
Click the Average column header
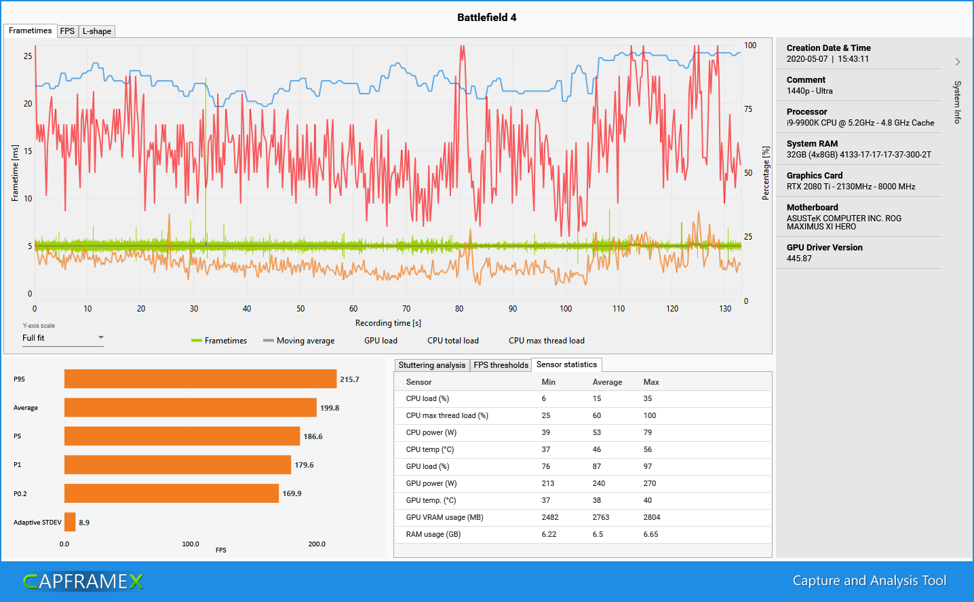pyautogui.click(x=607, y=382)
